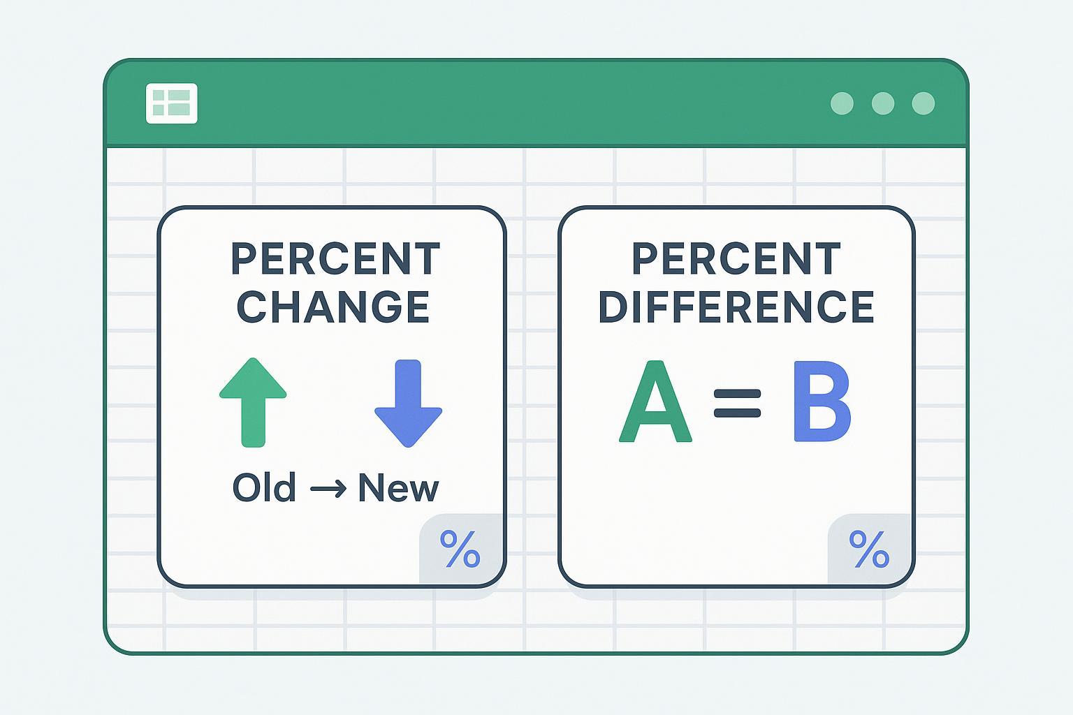Click the word PERCENT in the left card

[x=335, y=259]
